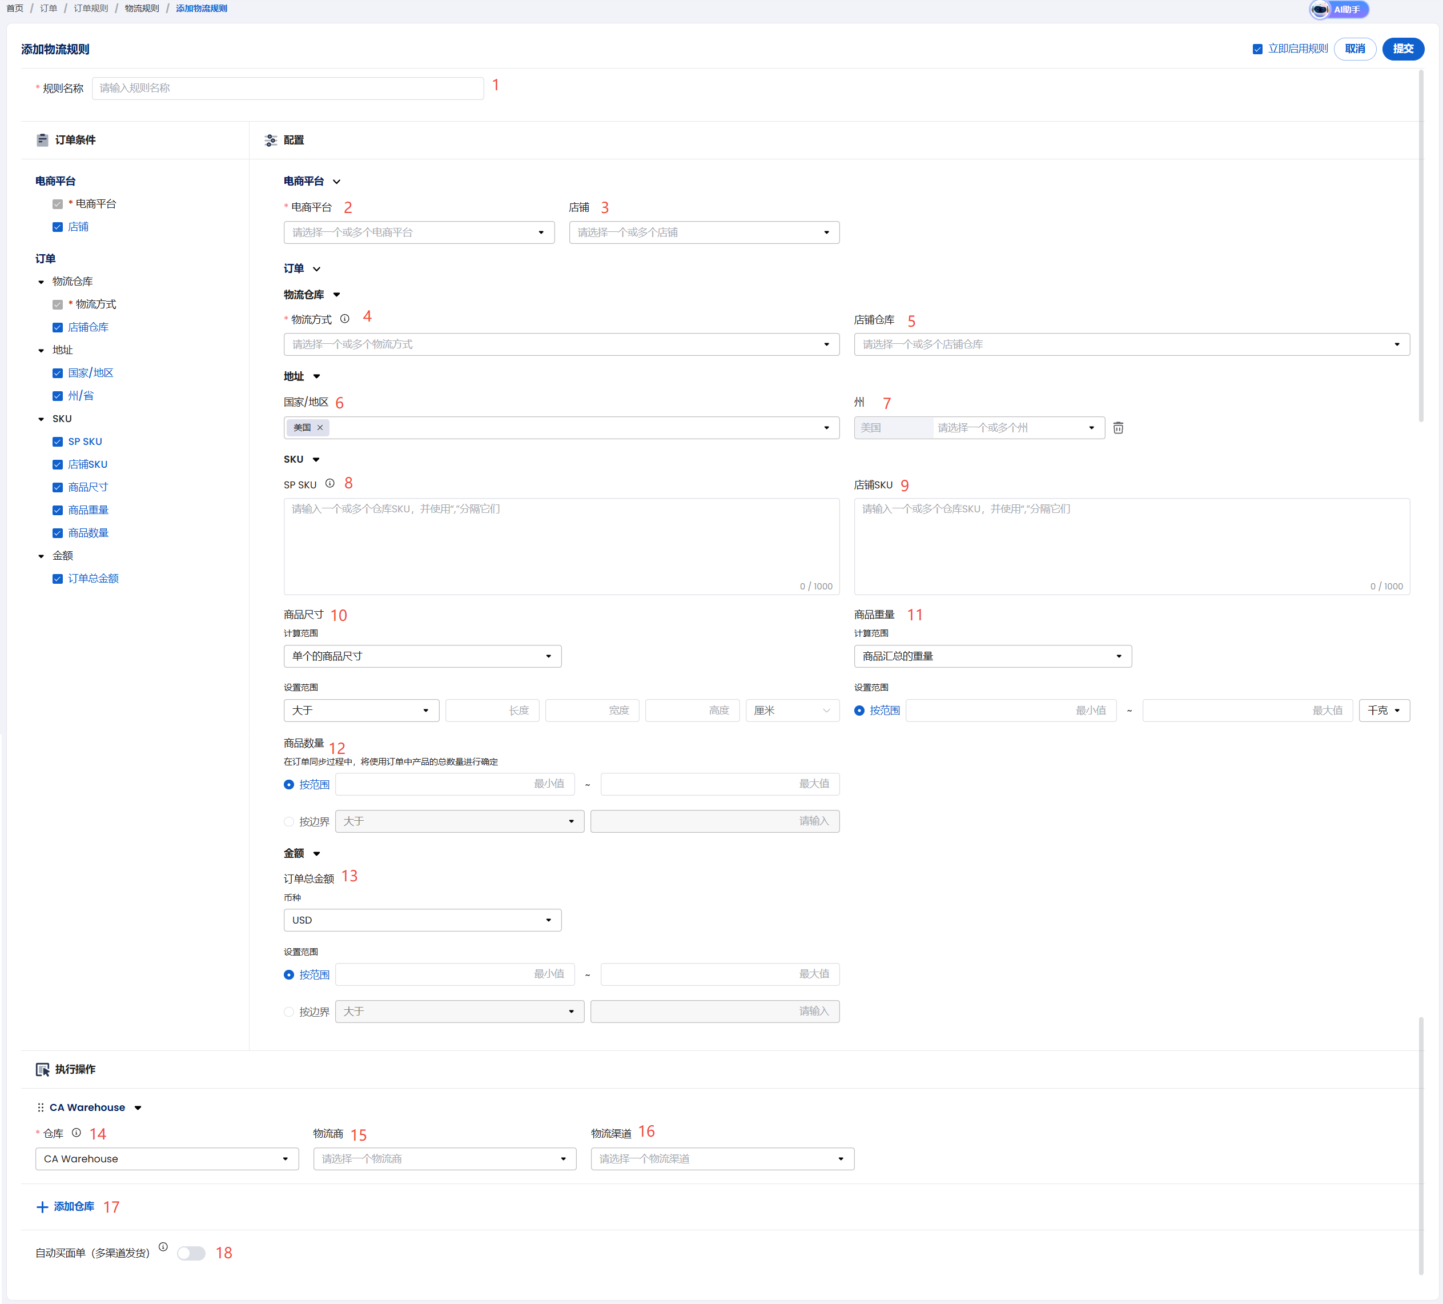Click 提交 button
Screen dimensions: 1443x1304
[x=1403, y=49]
